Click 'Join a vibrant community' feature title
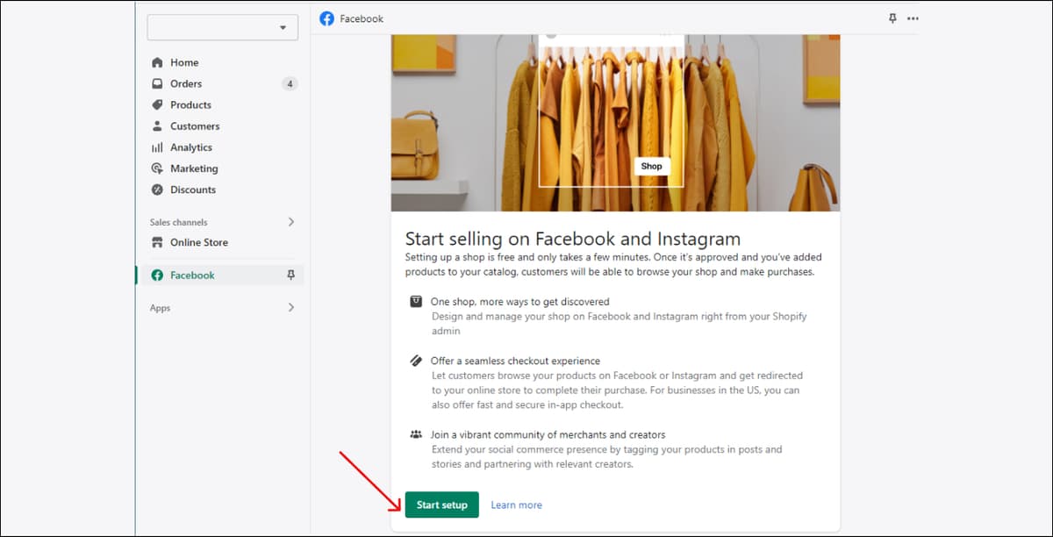The width and height of the screenshot is (1053, 537). pos(548,434)
